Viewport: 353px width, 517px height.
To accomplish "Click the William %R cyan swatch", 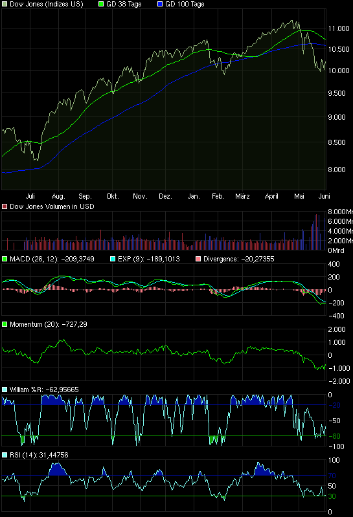I will [x=5, y=390].
